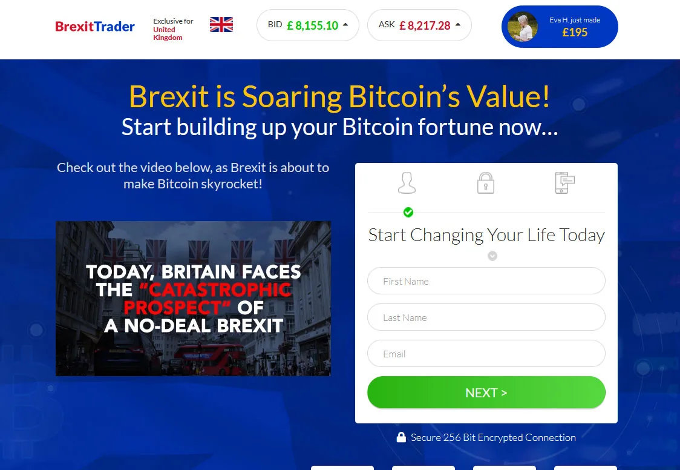Click Eva H.'s avatar photo

coord(523,27)
